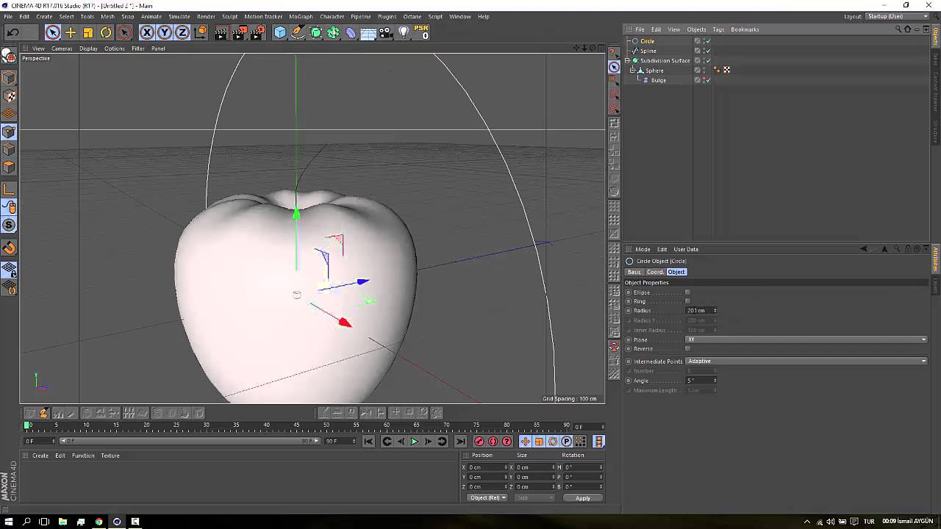Viewport: 941px width, 529px height.
Task: Collapse the Subdivision Surface hierarchy
Action: [x=627, y=60]
